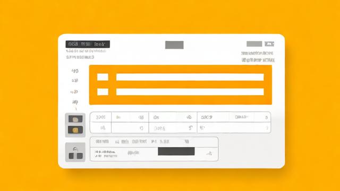340x191 pixels.
Task: Click the small dark badge icon in the top-right corner
Action: coord(269,44)
